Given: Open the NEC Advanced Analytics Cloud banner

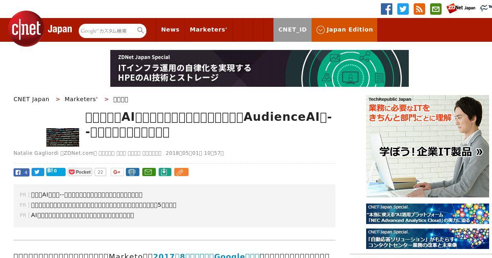Looking at the screenshot, I should [x=428, y=214].
